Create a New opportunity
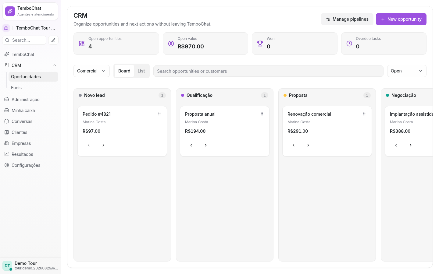The image size is (439, 274). point(401,19)
